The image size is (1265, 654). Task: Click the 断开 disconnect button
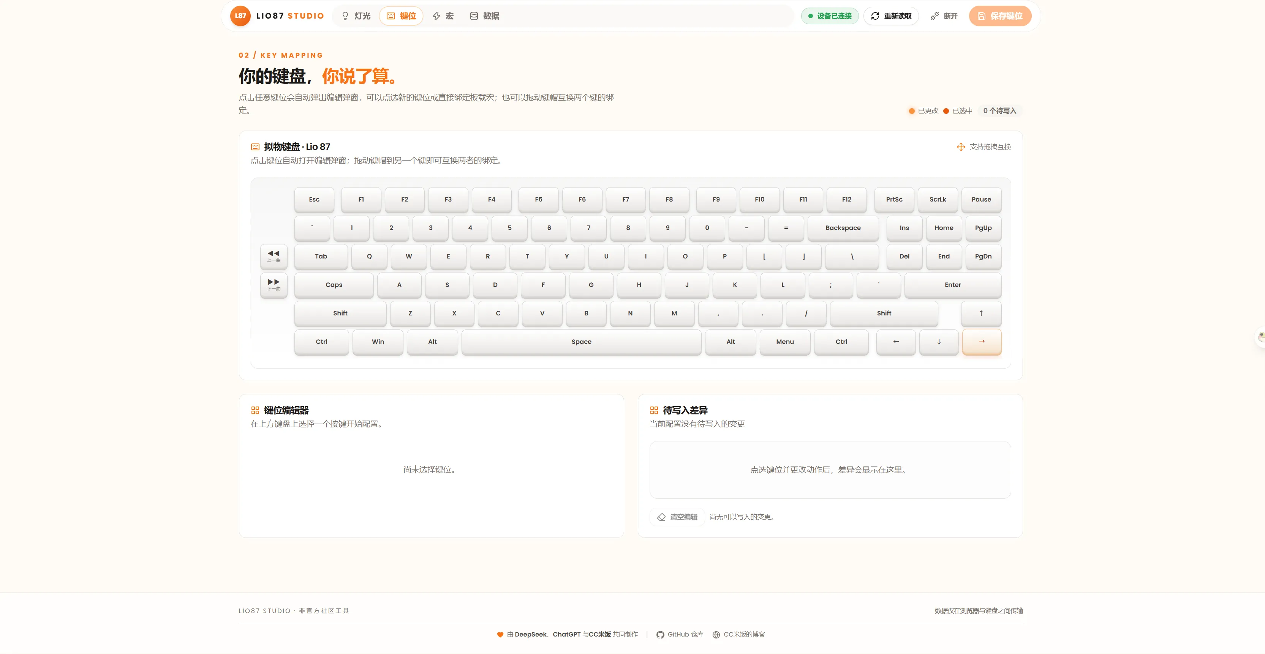944,16
